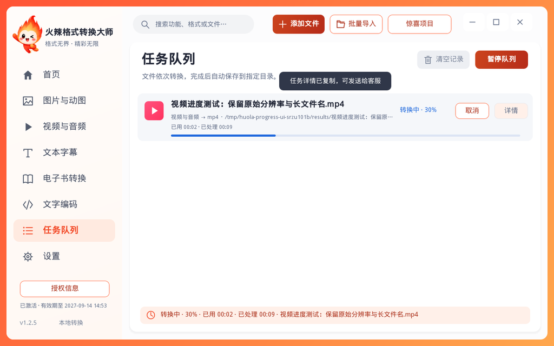
Task: Open 设置 from the sidebar
Action: (x=64, y=256)
